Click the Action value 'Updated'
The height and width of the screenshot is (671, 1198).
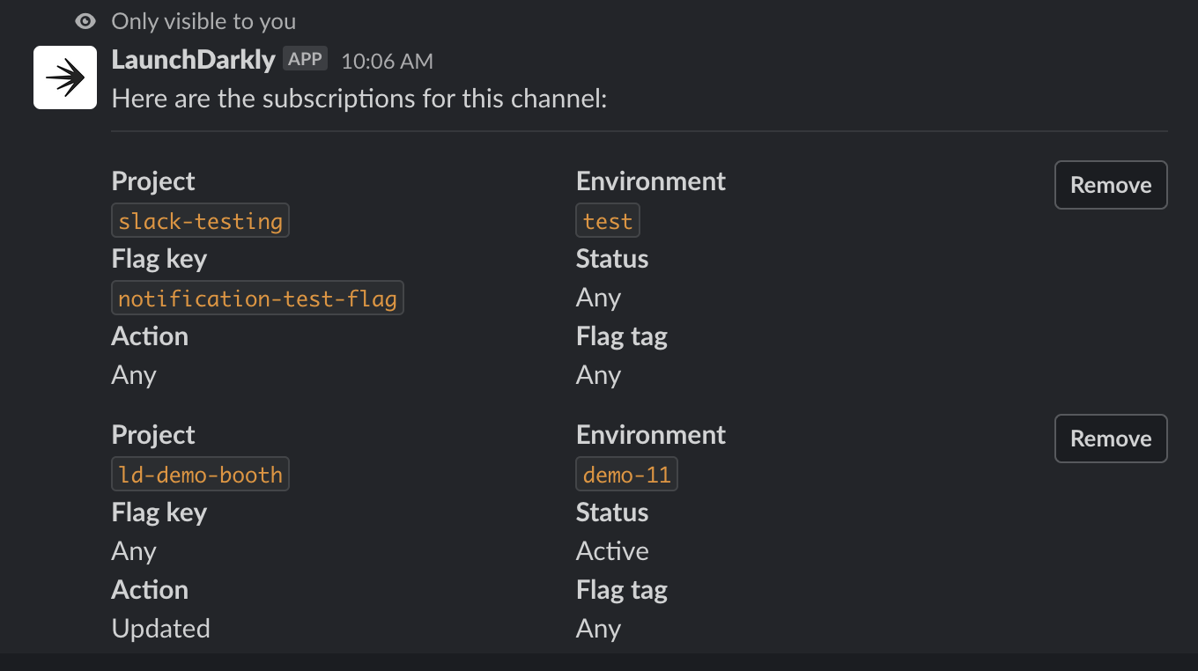tap(160, 628)
